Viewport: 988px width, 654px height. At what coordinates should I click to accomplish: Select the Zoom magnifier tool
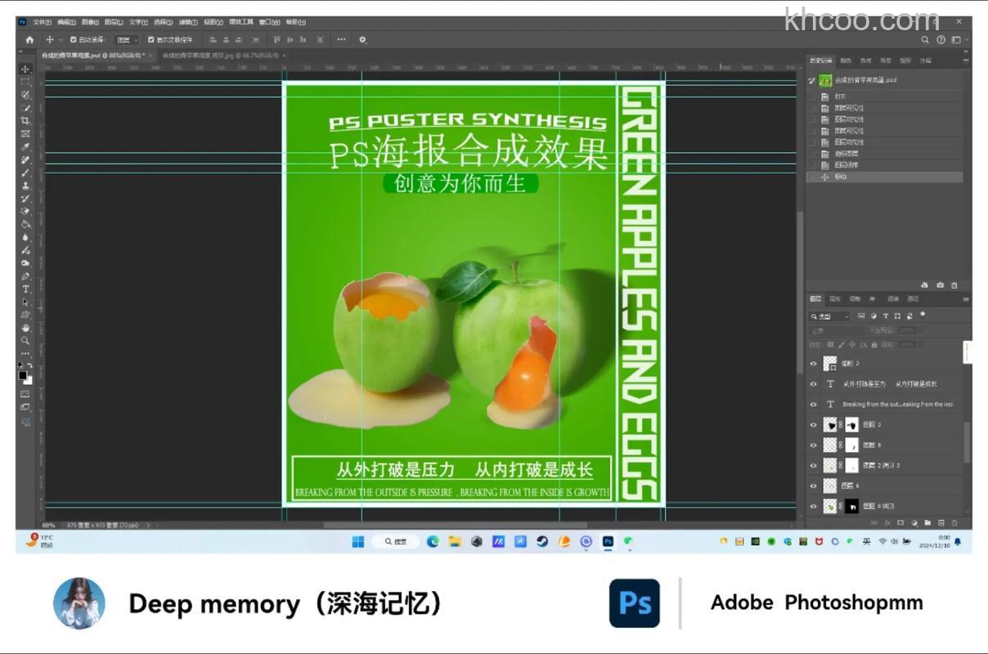[25, 341]
